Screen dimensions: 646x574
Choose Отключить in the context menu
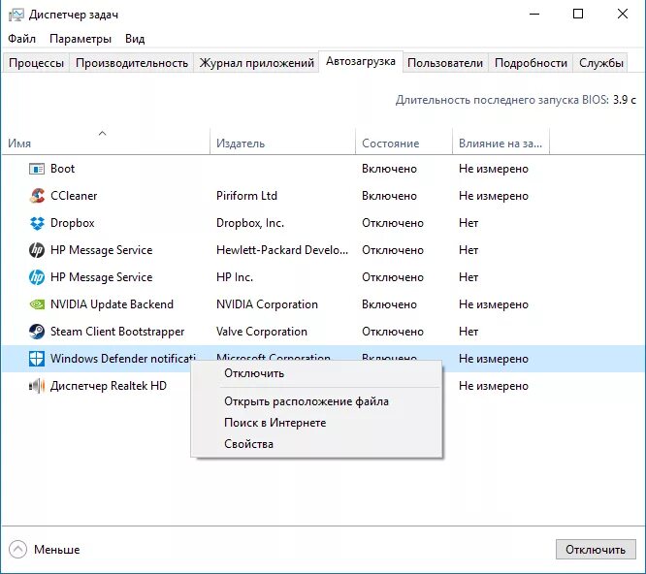[x=316, y=373]
